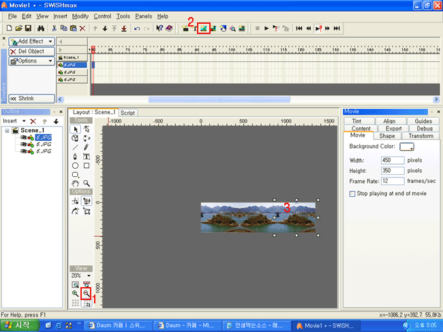Click the Zoom In magnifier in View
Image resolution: width=443 pixels, height=332 pixels.
point(75,293)
